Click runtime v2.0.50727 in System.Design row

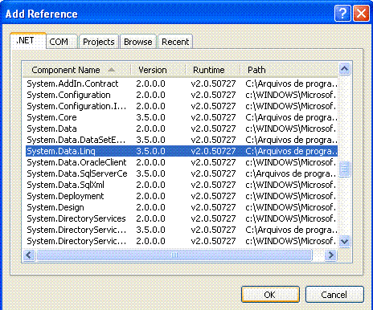[213, 207]
